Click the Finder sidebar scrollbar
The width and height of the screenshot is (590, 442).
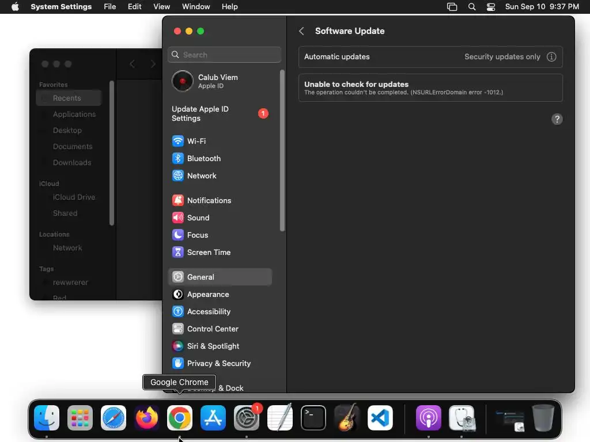(111, 153)
